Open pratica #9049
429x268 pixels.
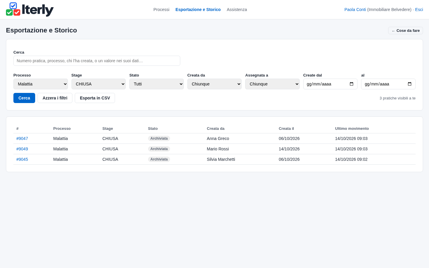coord(22,149)
